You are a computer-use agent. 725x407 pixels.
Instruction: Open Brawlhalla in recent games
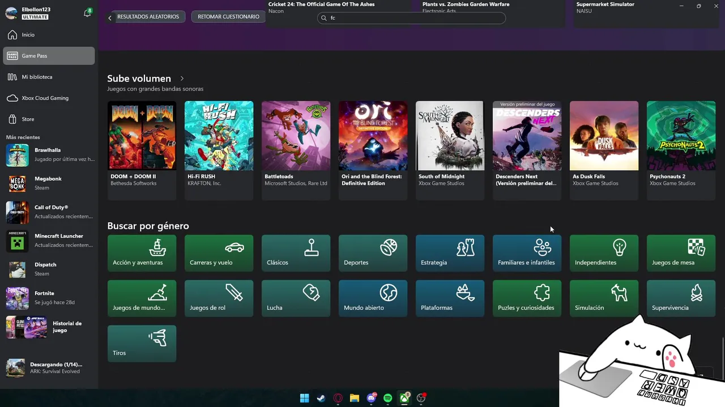(x=50, y=155)
